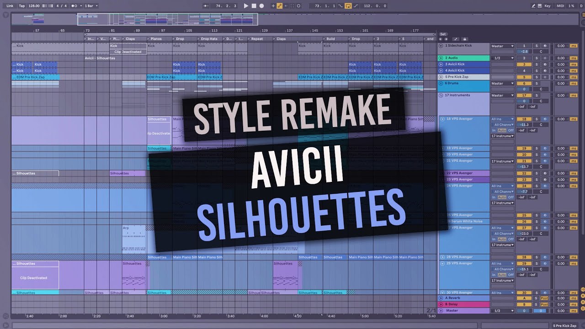This screenshot has width=585, height=329.
Task: Open Sidechain Kick output routing Master dropdown
Action: pos(503,46)
